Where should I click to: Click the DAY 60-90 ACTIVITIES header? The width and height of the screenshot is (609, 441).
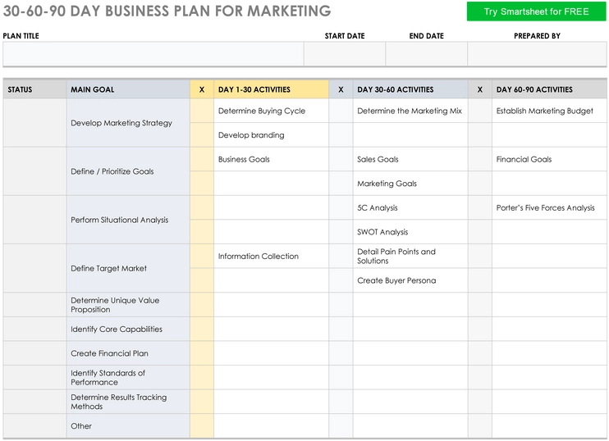tap(549, 89)
